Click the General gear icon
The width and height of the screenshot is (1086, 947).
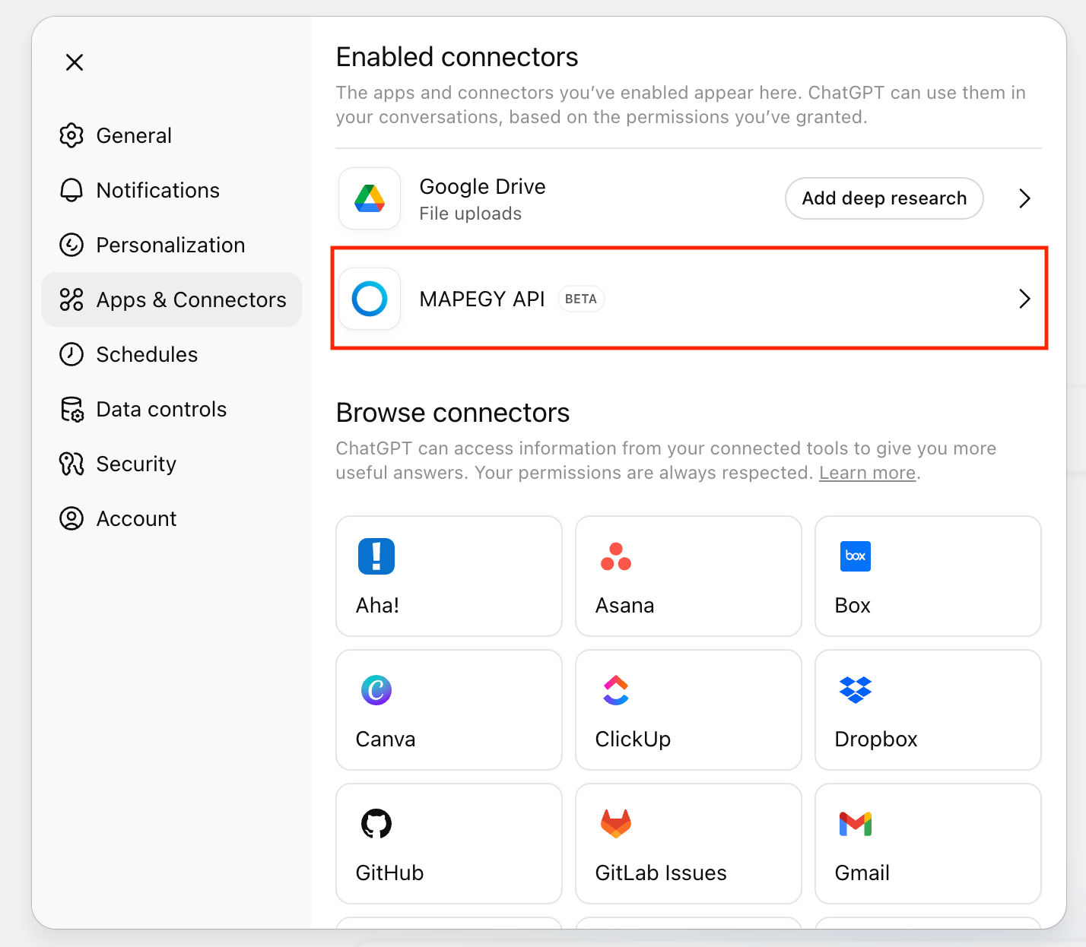71,135
